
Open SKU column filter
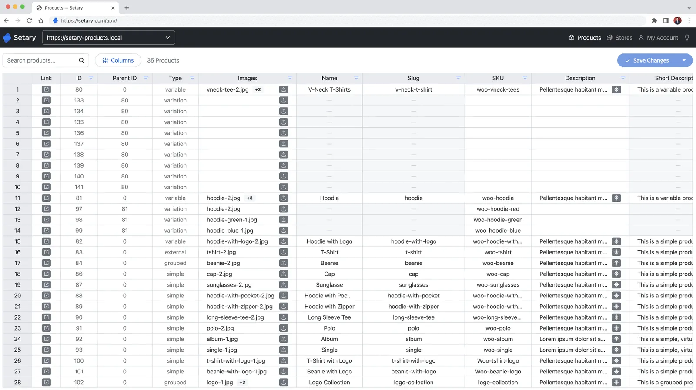coord(525,78)
